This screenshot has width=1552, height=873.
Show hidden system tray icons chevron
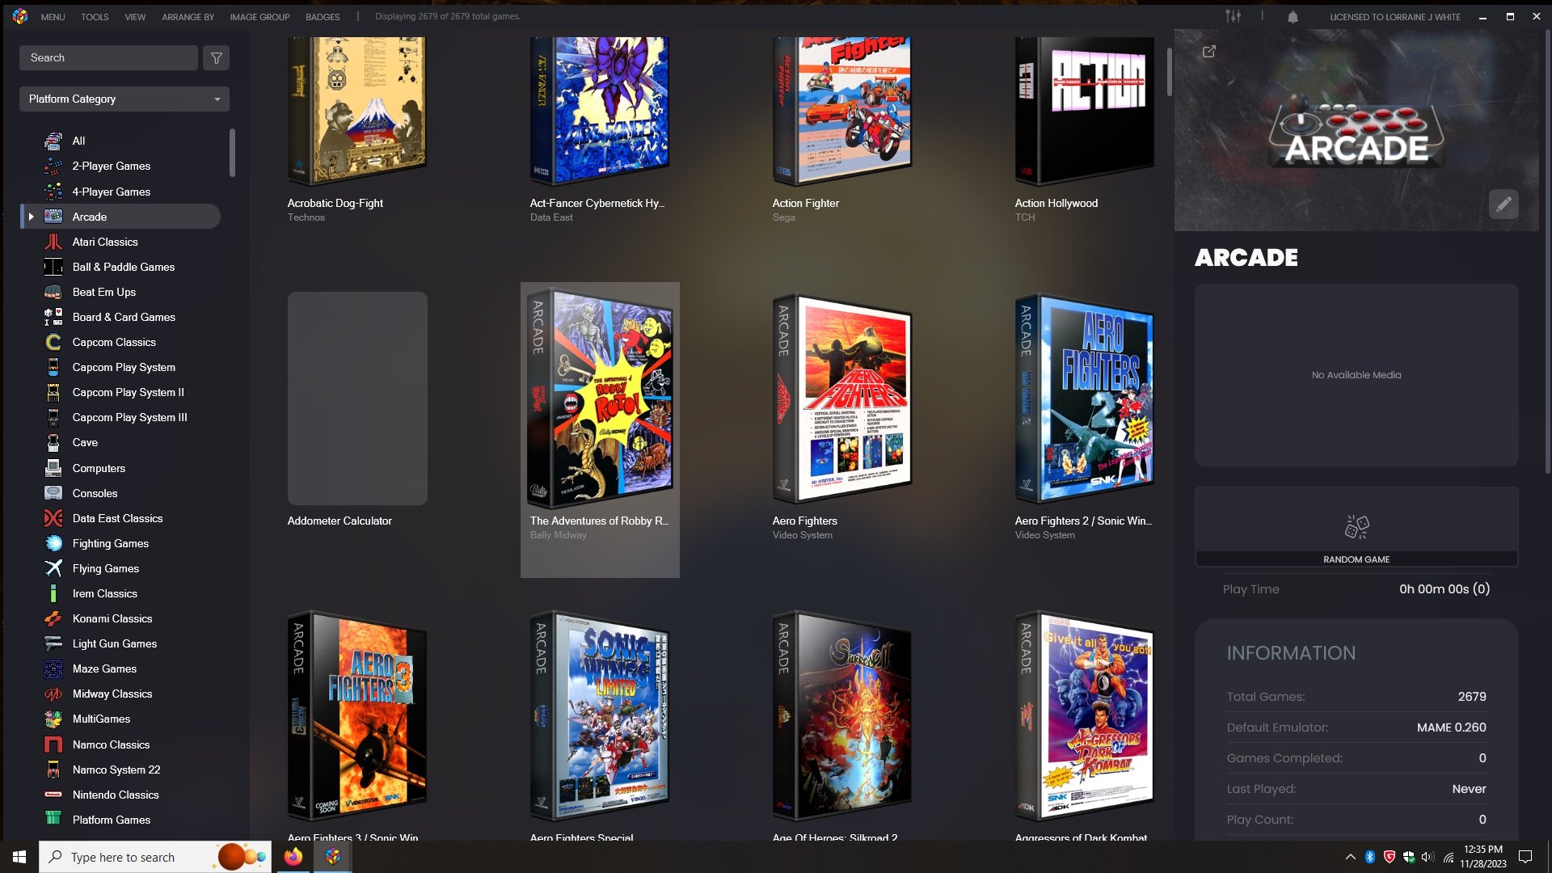(x=1350, y=857)
